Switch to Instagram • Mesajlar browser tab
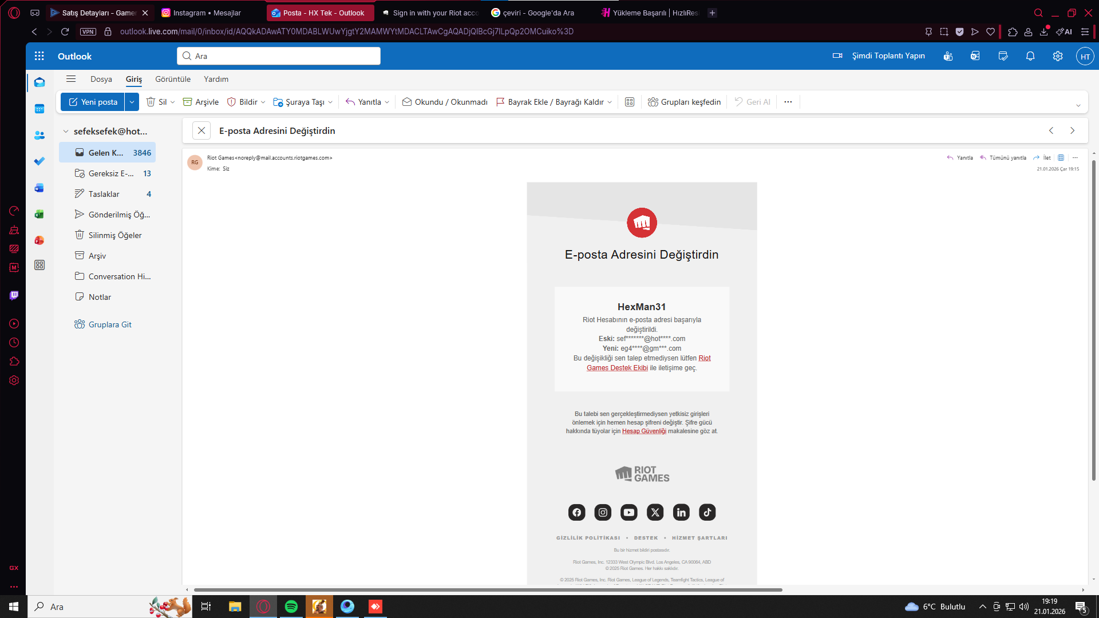This screenshot has height=618, width=1099. (x=208, y=13)
